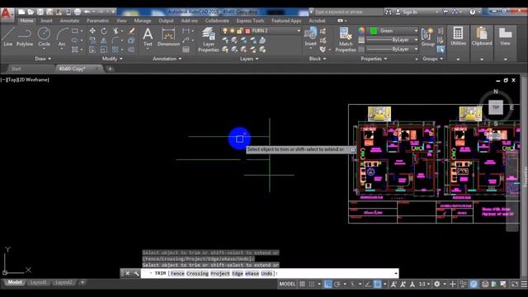Select the Arc tool

click(x=62, y=36)
